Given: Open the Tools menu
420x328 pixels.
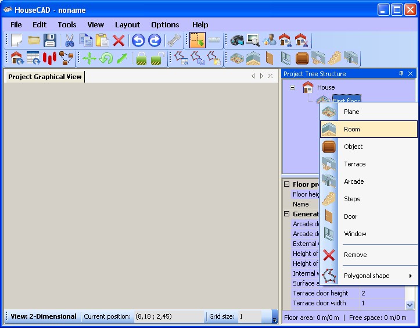Looking at the screenshot, I should tap(67, 24).
